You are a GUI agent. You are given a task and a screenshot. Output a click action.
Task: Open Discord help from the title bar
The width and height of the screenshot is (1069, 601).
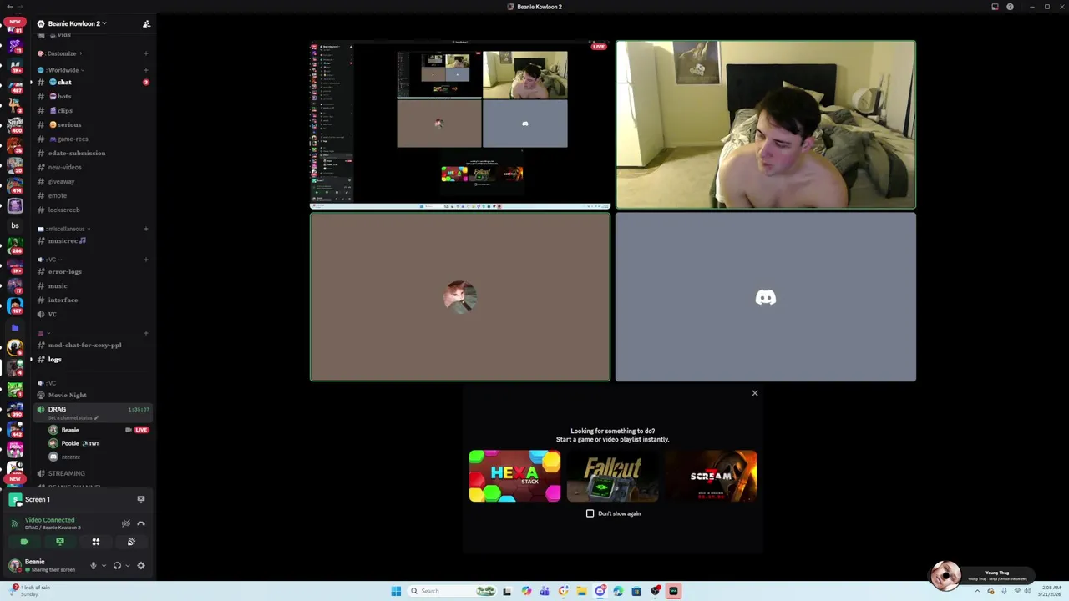1010,7
